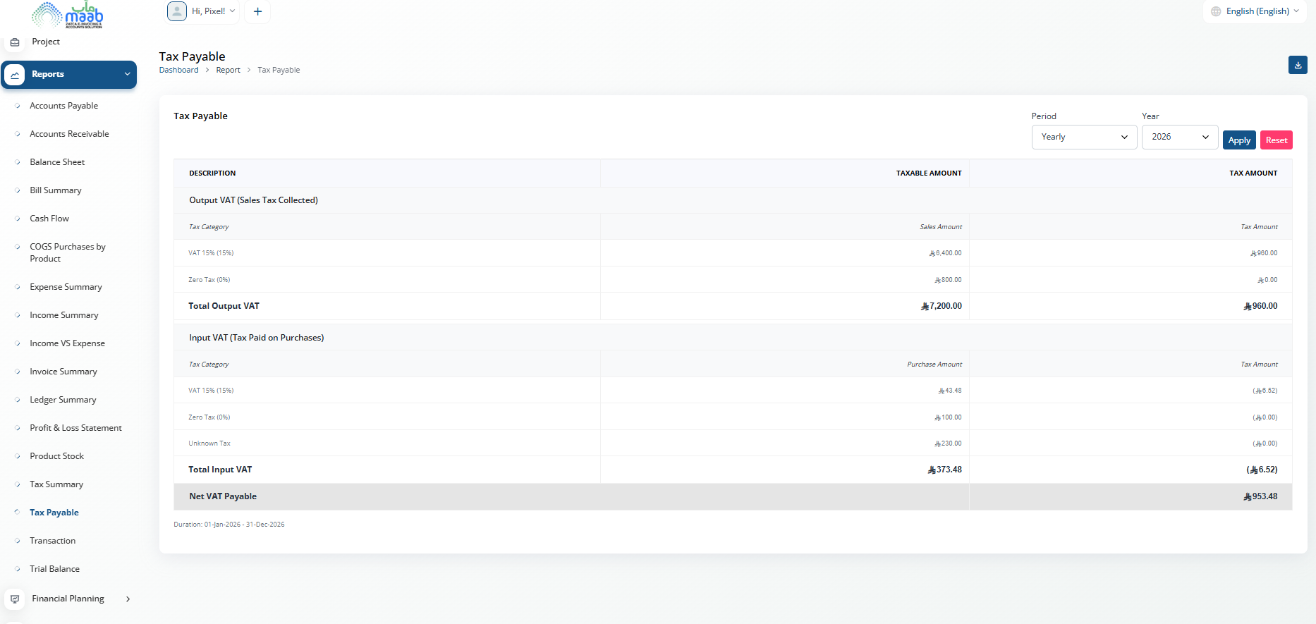This screenshot has width=1316, height=624.
Task: Go to Dashboard via breadcrumb
Action: point(179,70)
